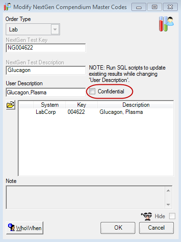
Task: Click the test tubes user icon at top right
Action: [x=166, y=24]
